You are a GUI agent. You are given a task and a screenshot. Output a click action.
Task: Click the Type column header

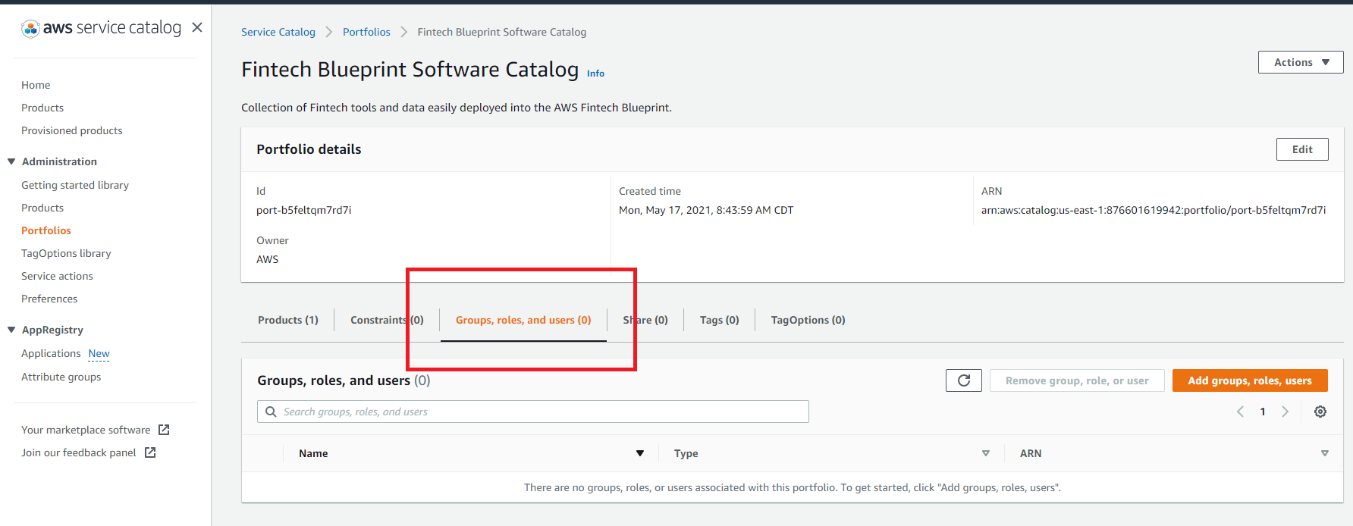point(686,453)
